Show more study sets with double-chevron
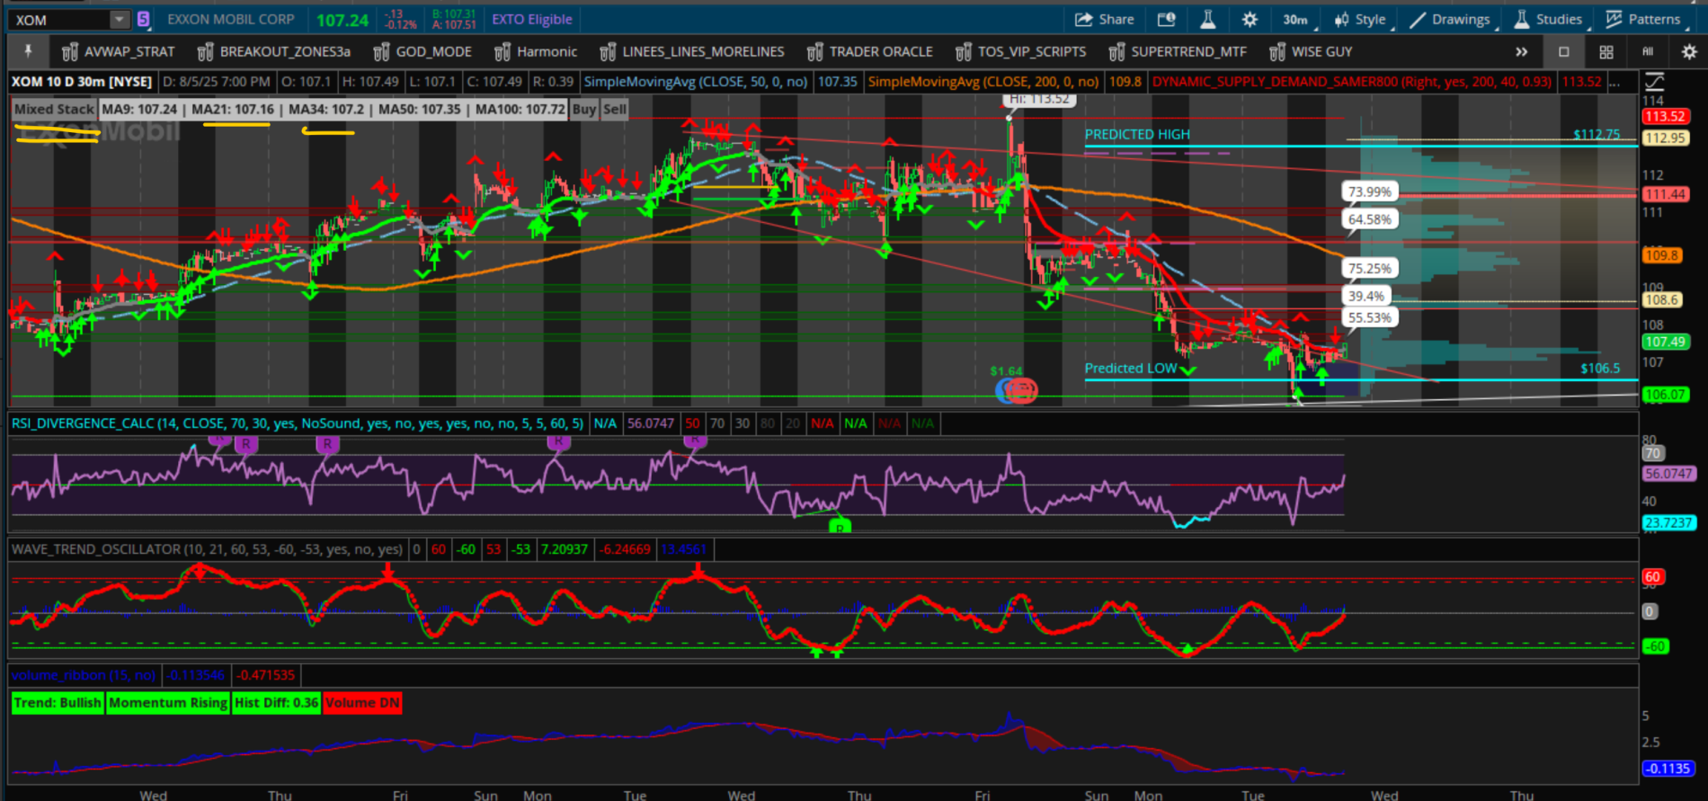This screenshot has width=1708, height=801. point(1521,52)
